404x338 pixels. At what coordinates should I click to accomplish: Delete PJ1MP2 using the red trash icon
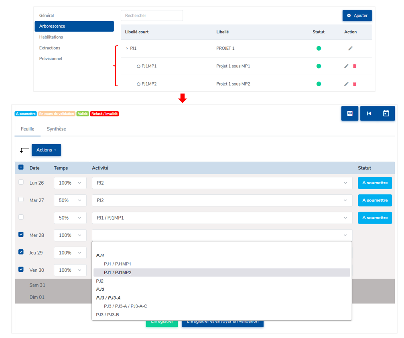355,84
